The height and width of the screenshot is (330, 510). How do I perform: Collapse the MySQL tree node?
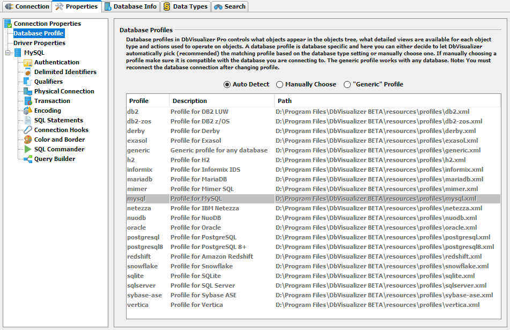(8, 53)
